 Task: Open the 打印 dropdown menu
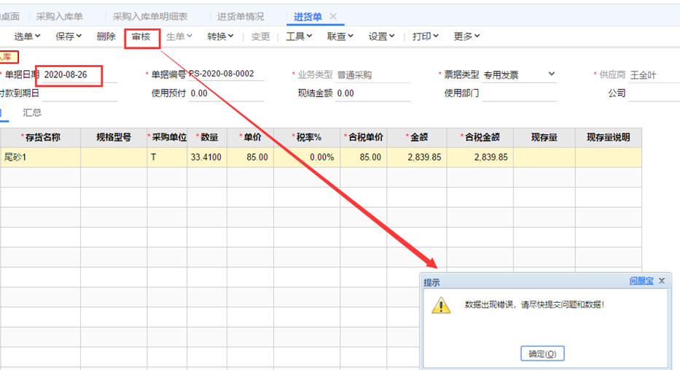click(x=425, y=36)
